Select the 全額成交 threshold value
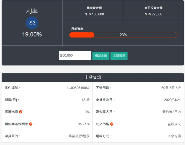The image size is (185, 145). coord(174,124)
